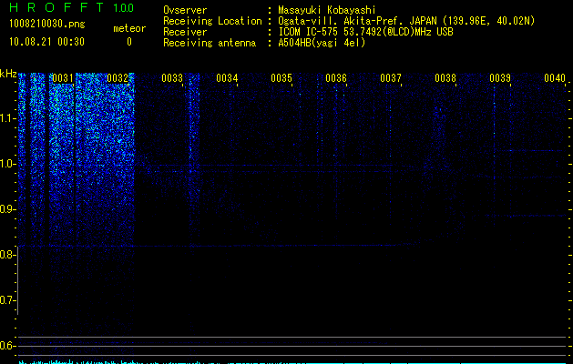The height and width of the screenshot is (364, 573).
Task: Click time marker 0031
Action: coord(63,78)
